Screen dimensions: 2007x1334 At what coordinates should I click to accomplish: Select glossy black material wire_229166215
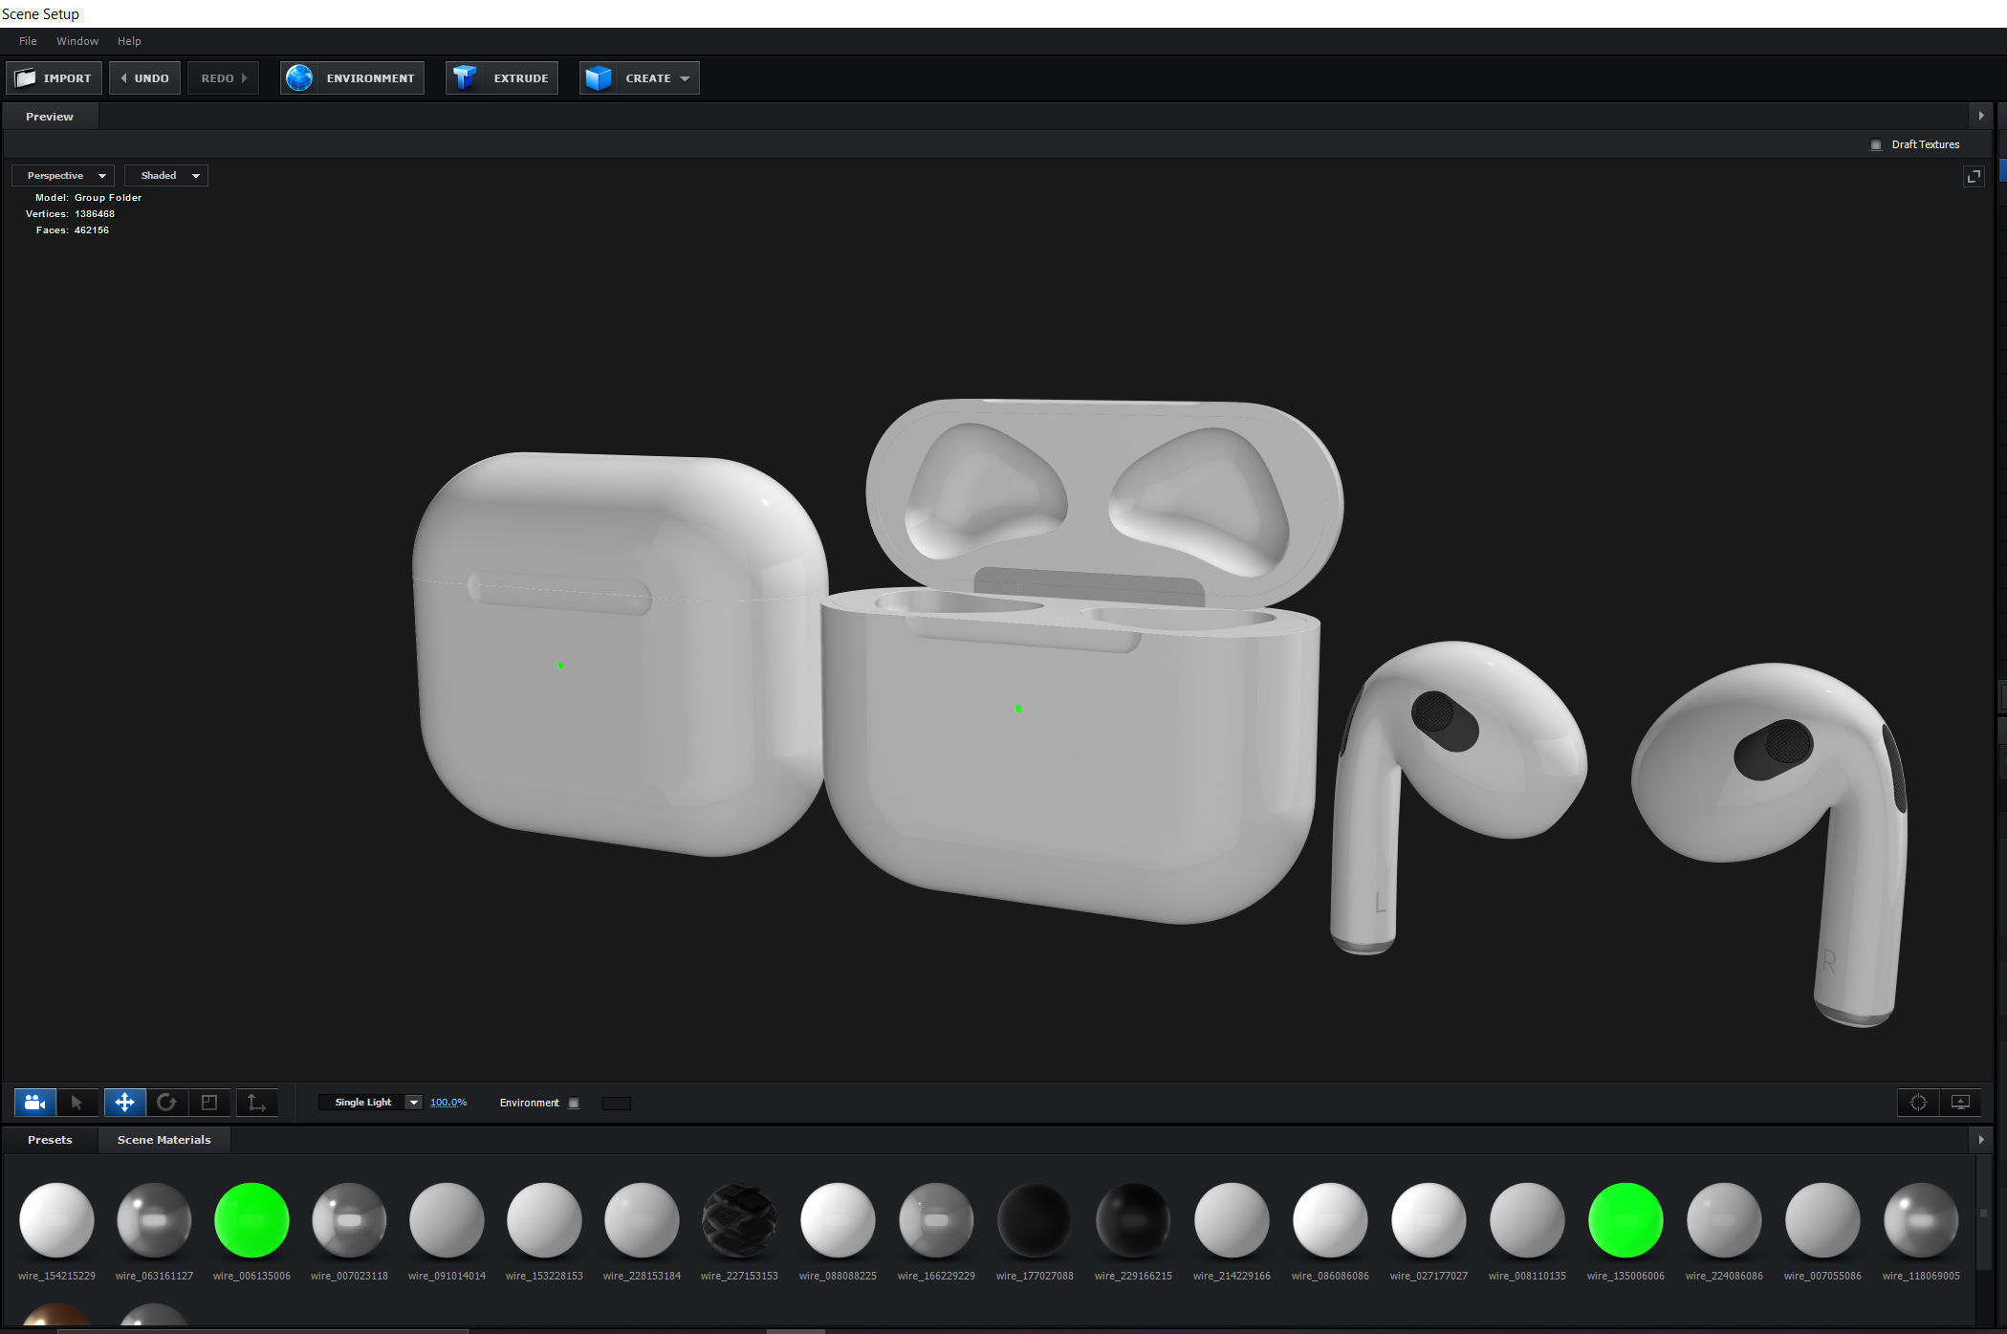click(1133, 1219)
